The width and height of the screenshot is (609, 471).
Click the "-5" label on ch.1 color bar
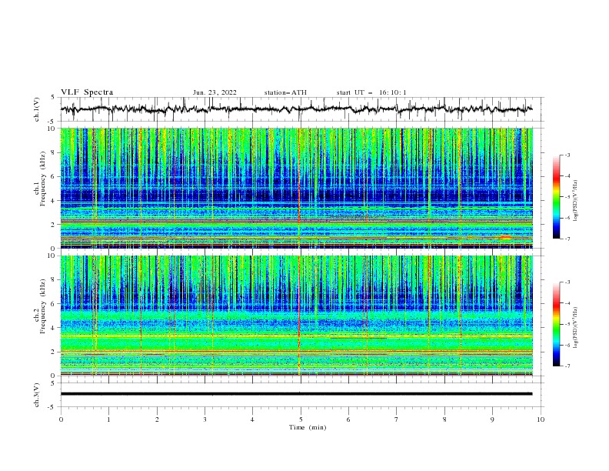[x=567, y=197]
